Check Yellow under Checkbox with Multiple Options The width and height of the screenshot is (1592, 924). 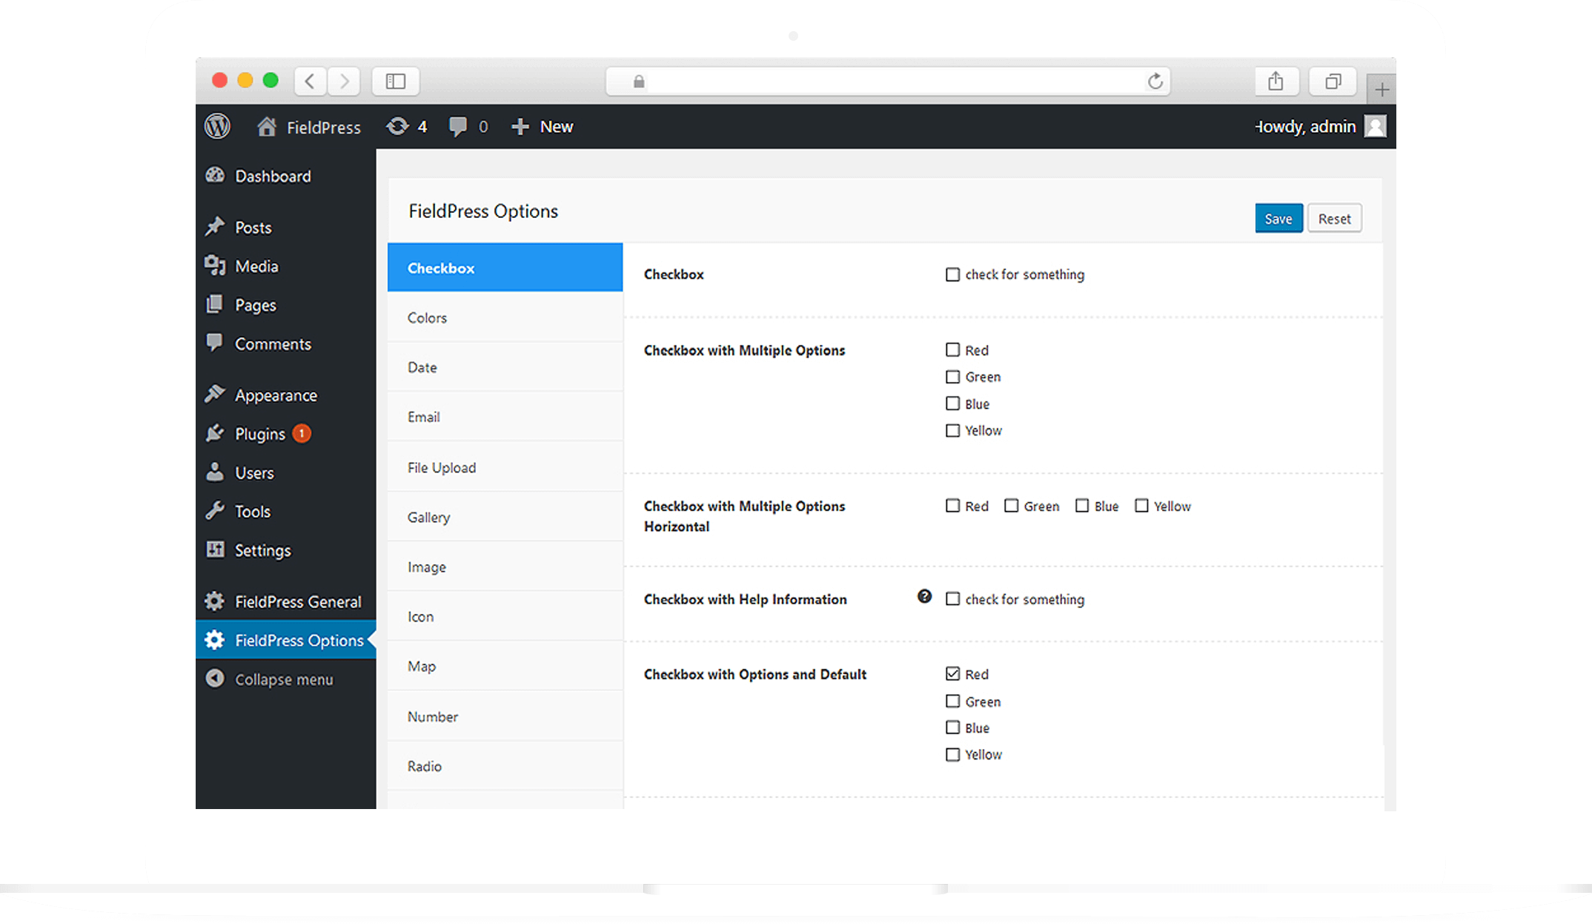click(952, 430)
